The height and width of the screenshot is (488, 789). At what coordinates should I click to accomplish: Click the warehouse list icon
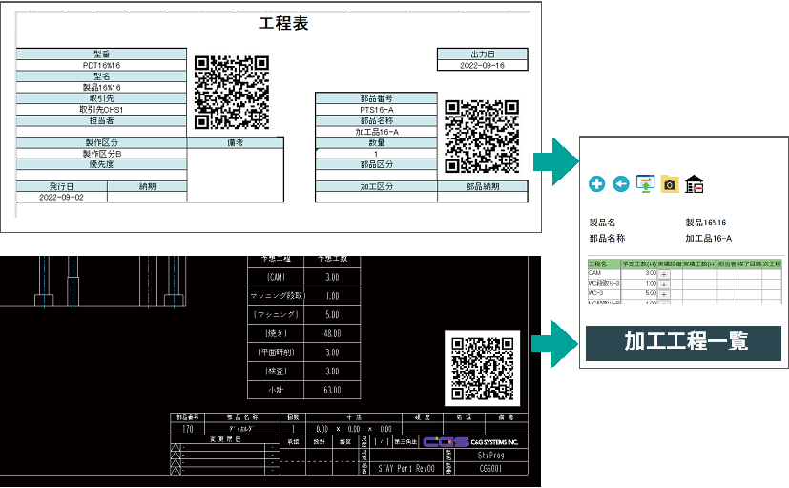[x=694, y=183]
